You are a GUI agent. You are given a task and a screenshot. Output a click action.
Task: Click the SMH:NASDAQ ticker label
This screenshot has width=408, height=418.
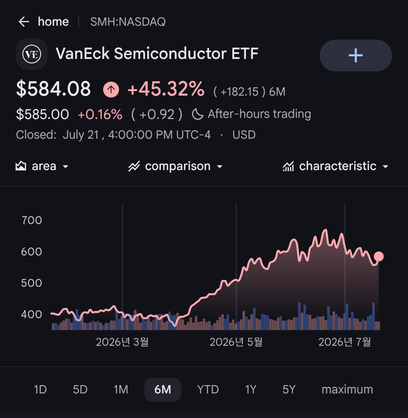pos(128,22)
